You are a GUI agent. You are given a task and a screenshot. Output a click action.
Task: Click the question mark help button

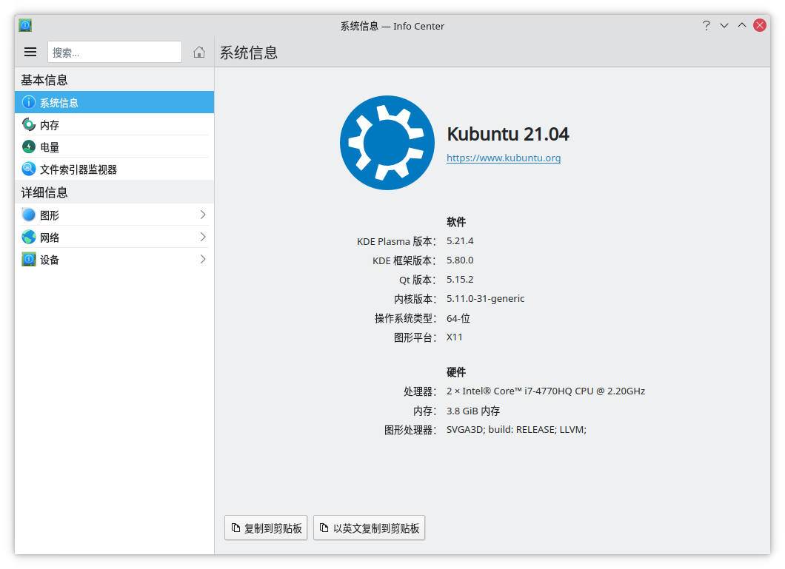click(x=706, y=25)
